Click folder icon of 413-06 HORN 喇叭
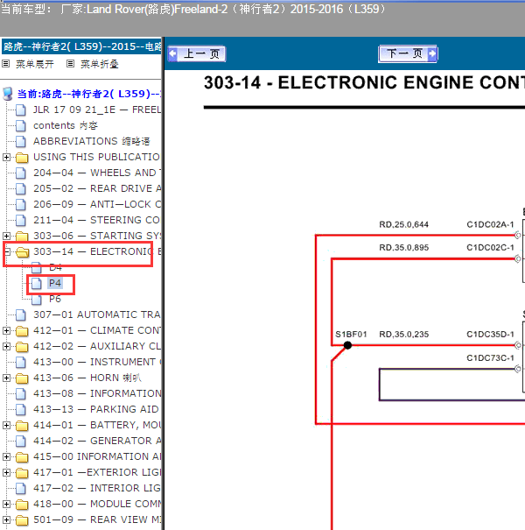525x530 pixels. point(22,378)
